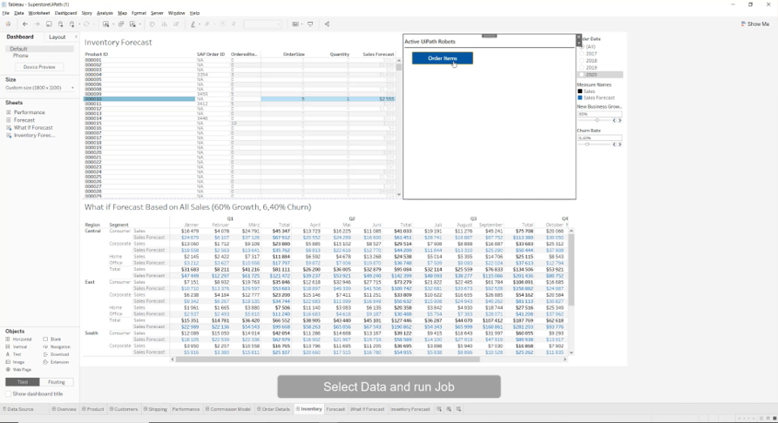Open the Order Details sheet tab
778x423 pixels.
click(274, 409)
